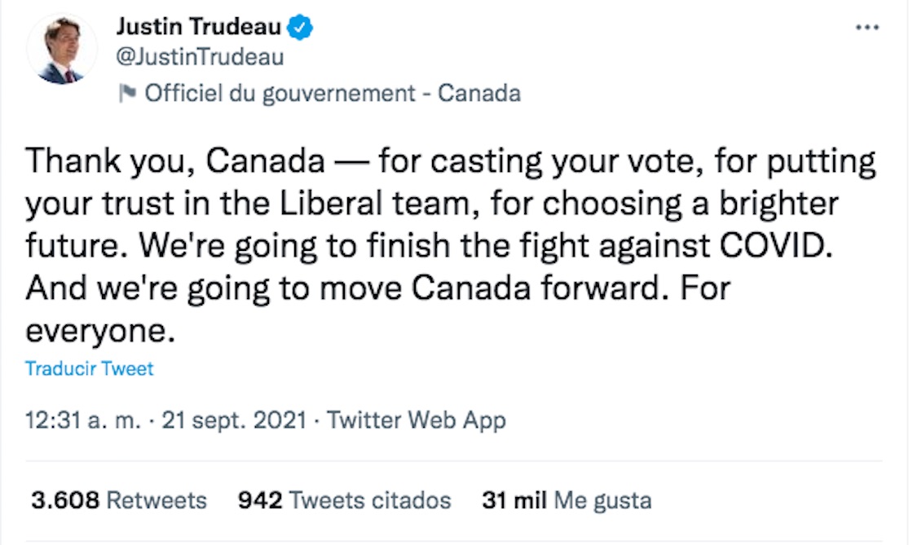The width and height of the screenshot is (913, 545).
Task: Click the 21 sept. 2021 date
Action: click(235, 420)
